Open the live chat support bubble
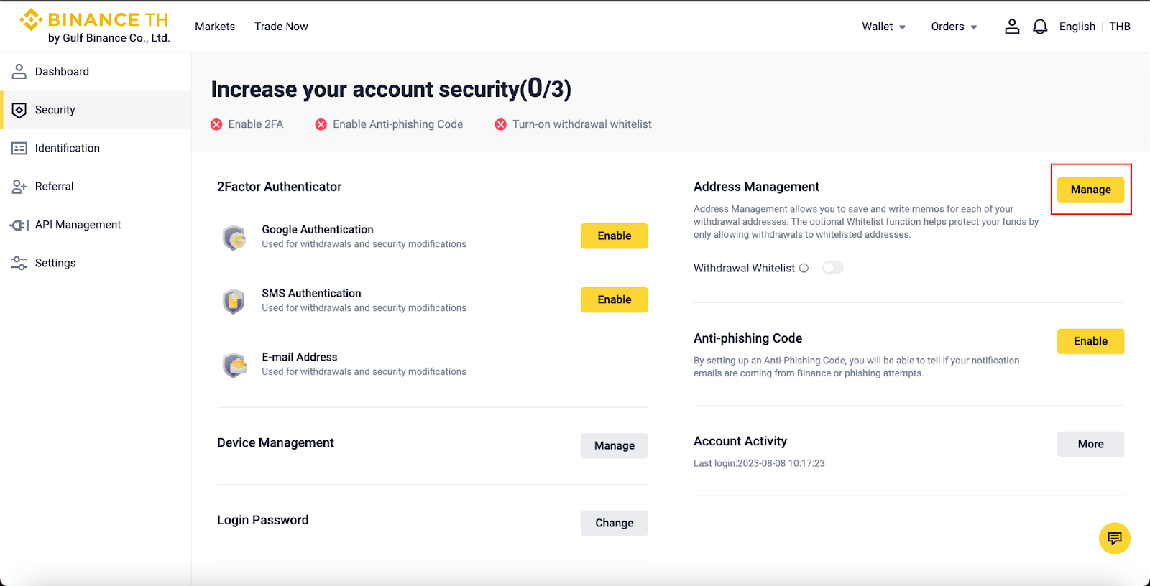Screen dimensions: 1150x586 click(x=1114, y=539)
